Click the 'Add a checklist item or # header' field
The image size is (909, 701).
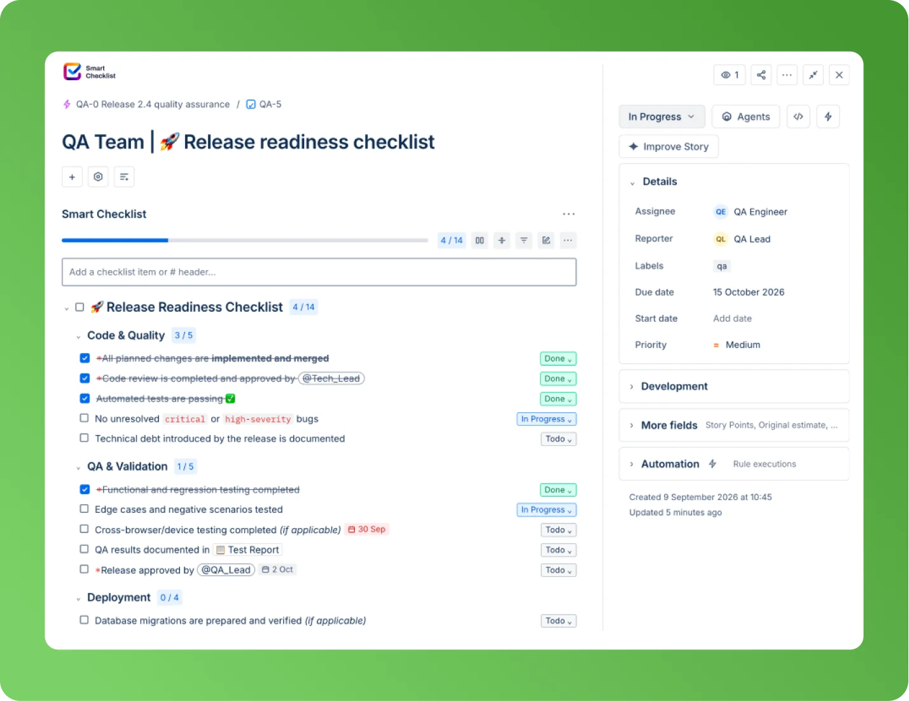click(x=319, y=272)
